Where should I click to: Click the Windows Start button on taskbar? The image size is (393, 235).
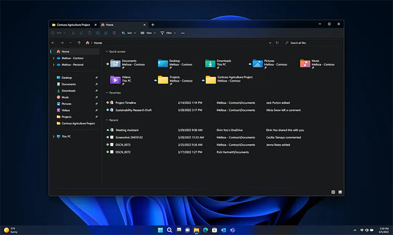tap(160, 230)
